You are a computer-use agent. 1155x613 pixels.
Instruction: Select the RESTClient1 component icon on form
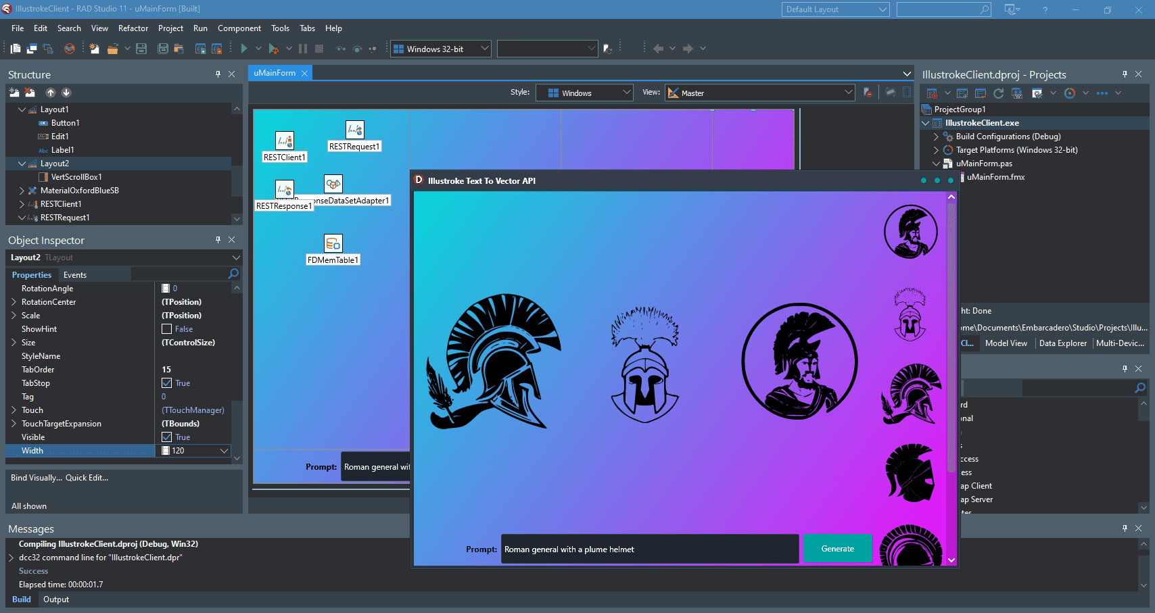pos(285,141)
